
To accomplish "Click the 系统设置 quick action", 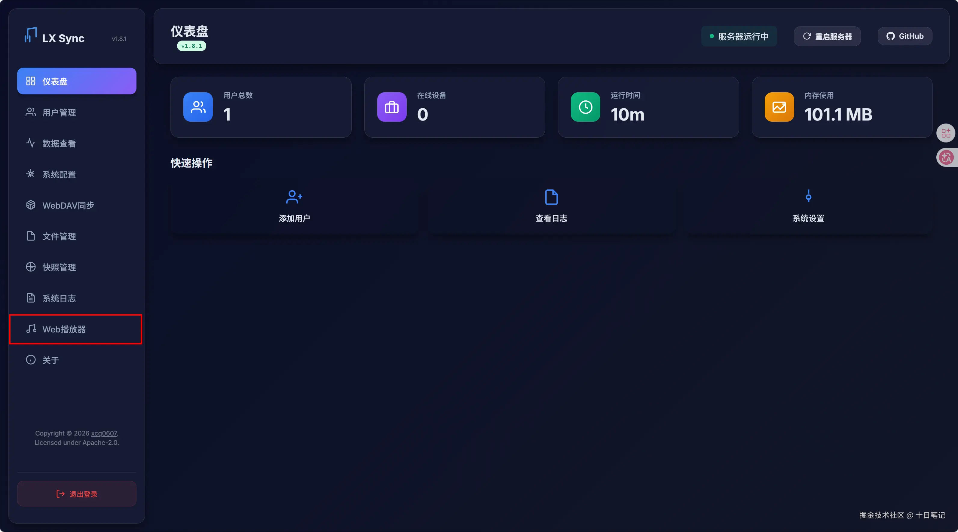I will tap(808, 206).
